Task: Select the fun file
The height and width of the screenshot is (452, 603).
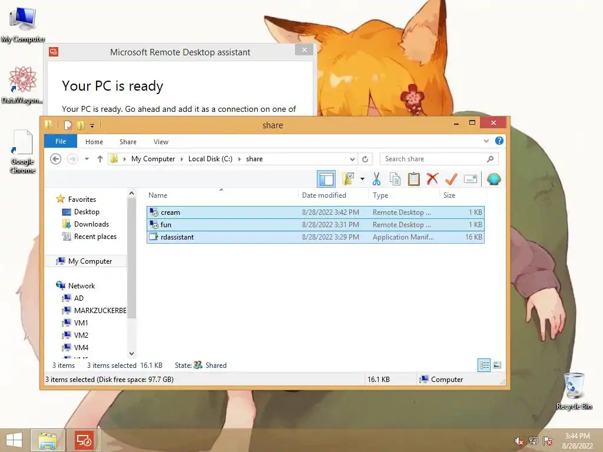Action: (316, 224)
